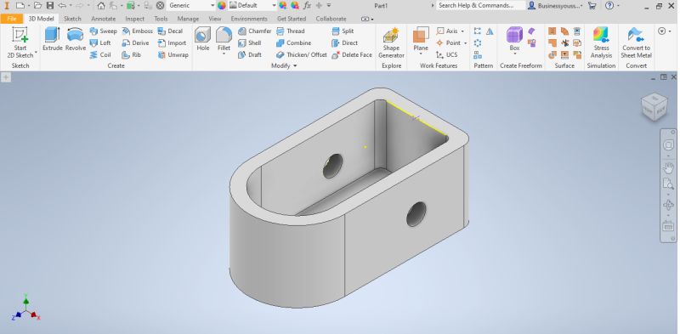Select the Combine tool
Screen dimensions: 680x334
click(293, 43)
